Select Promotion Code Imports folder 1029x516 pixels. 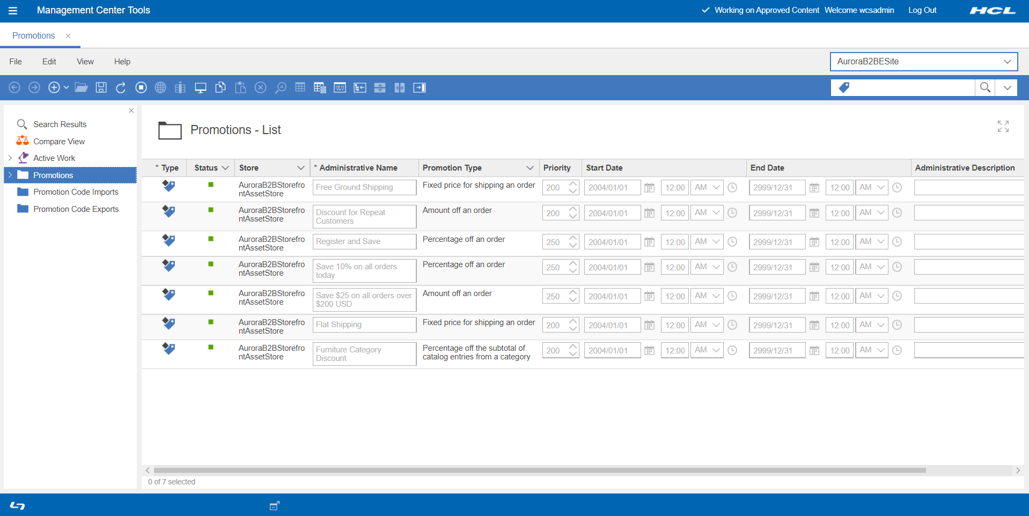click(x=76, y=192)
